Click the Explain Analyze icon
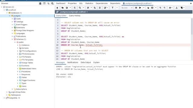This screenshot has height=108, width=193. 152,8
